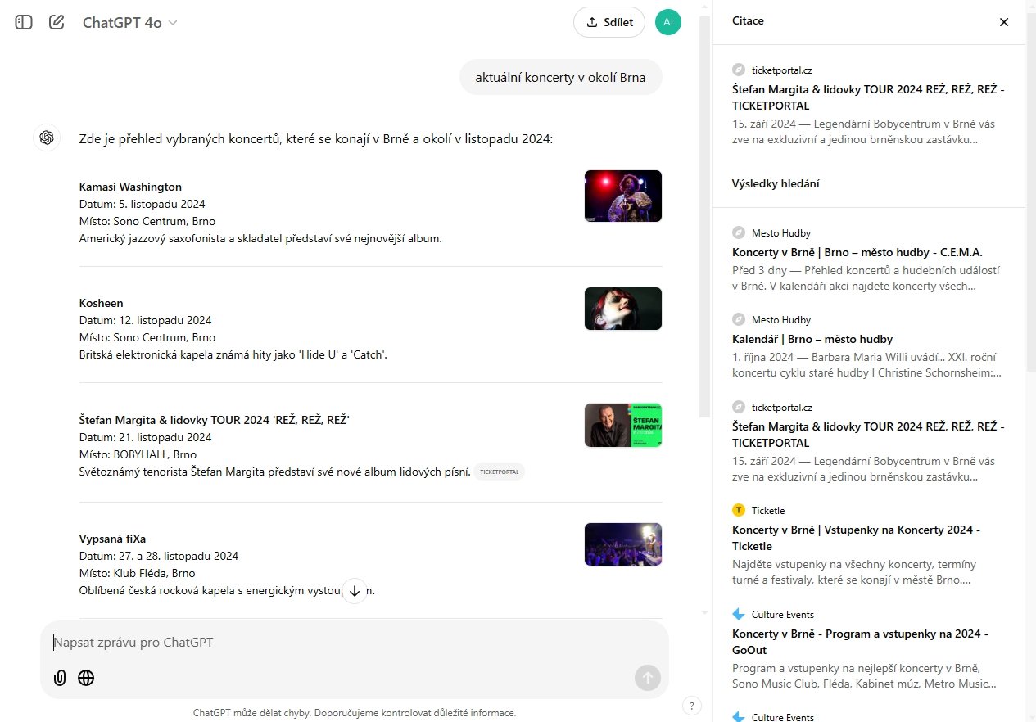Viewport: 1036px width, 722px height.
Task: Start a new chat with the compose icon
Action: click(56, 22)
